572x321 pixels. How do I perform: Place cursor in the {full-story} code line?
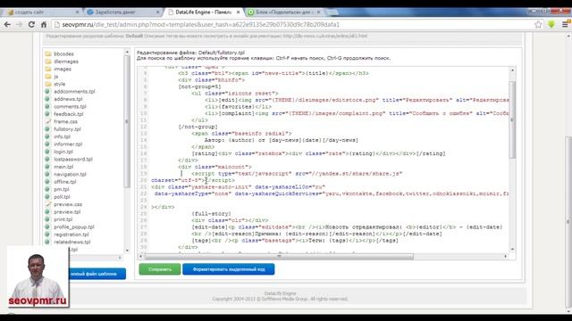tap(211, 214)
